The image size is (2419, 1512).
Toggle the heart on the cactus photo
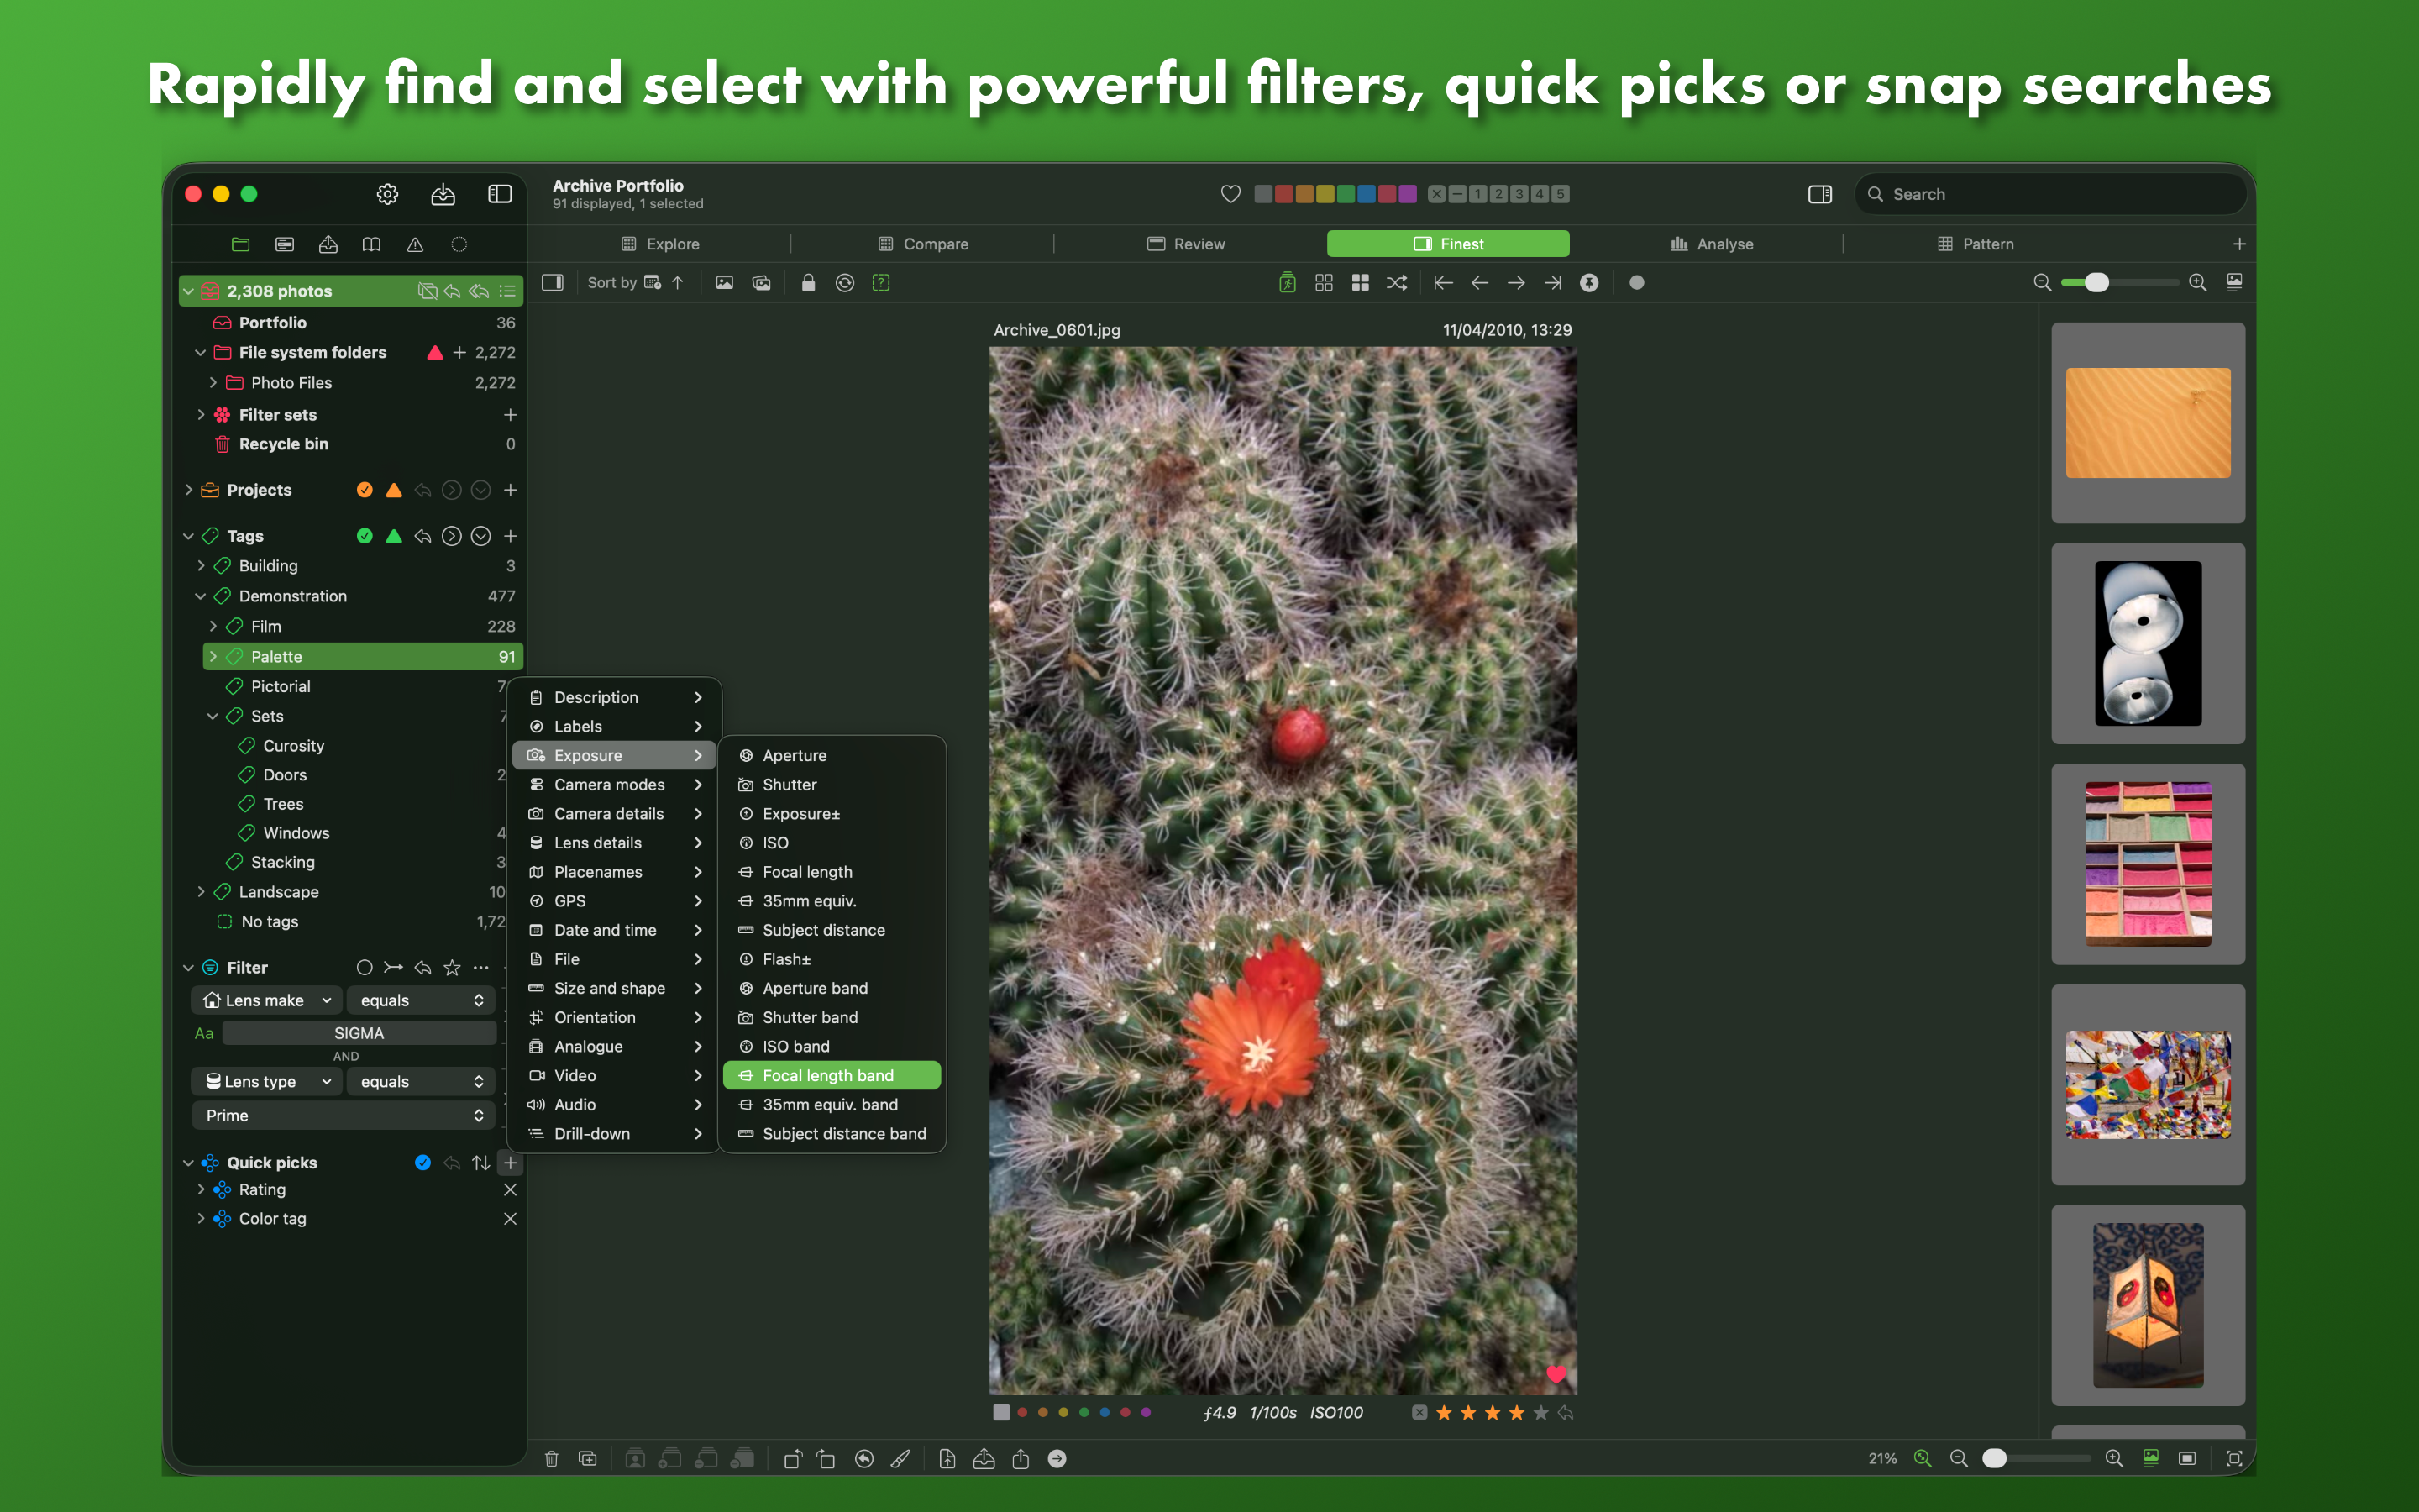tap(1556, 1374)
